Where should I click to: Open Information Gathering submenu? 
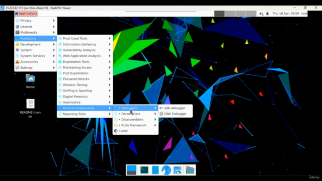(85, 44)
